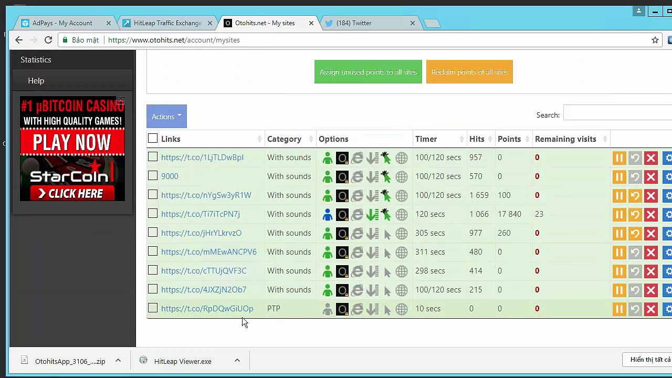Sort table by Hits column
Image resolution: width=672 pixels, height=378 pixels.
pos(481,139)
